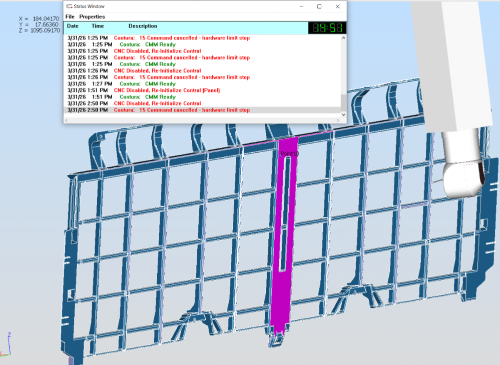Click the Date column header

pyautogui.click(x=73, y=26)
